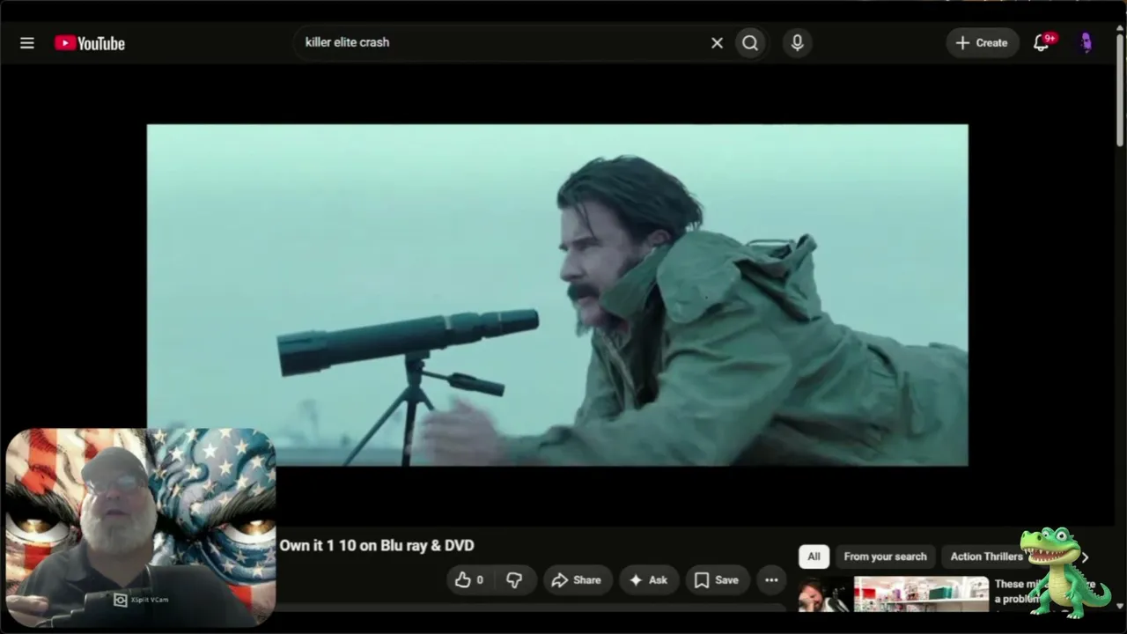
Task: Open the YouTube guide hamburger menu
Action: [x=27, y=43]
